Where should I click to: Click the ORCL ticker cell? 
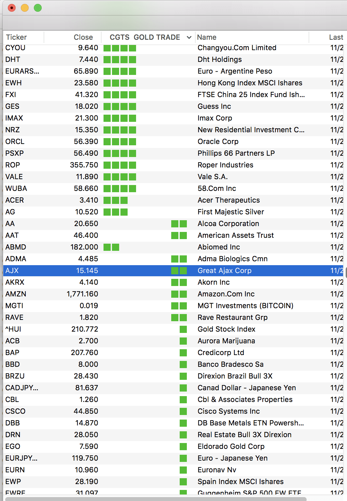(x=15, y=142)
